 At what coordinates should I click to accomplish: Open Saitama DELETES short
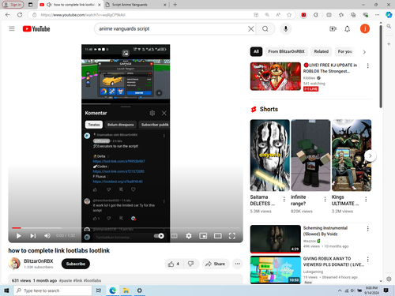[x=269, y=155]
